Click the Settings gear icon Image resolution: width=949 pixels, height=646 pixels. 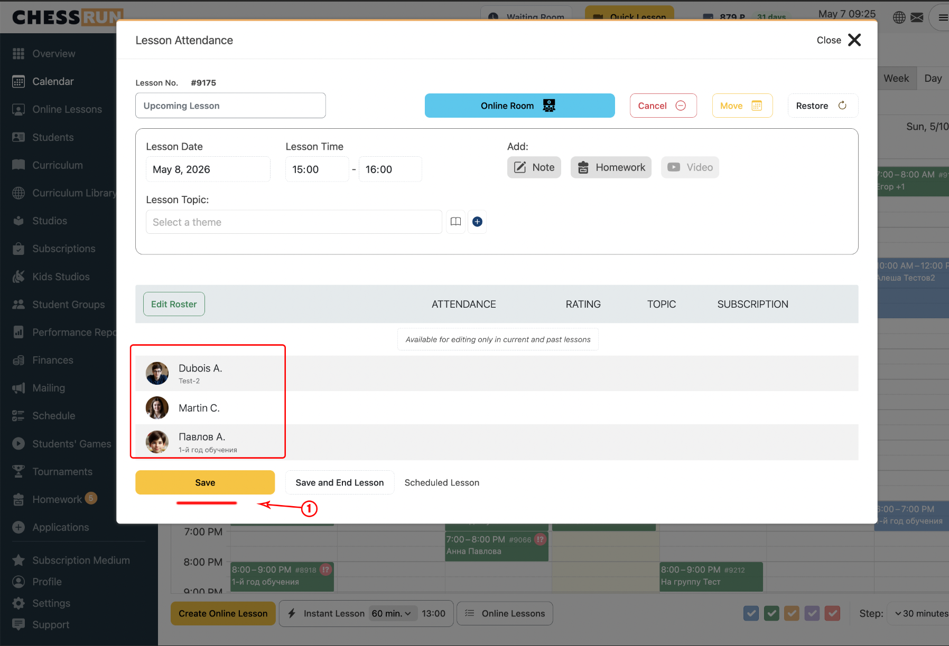(18, 603)
